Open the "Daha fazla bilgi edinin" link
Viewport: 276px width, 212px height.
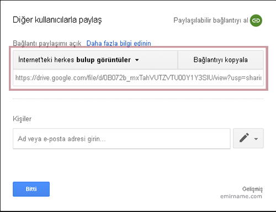point(119,43)
